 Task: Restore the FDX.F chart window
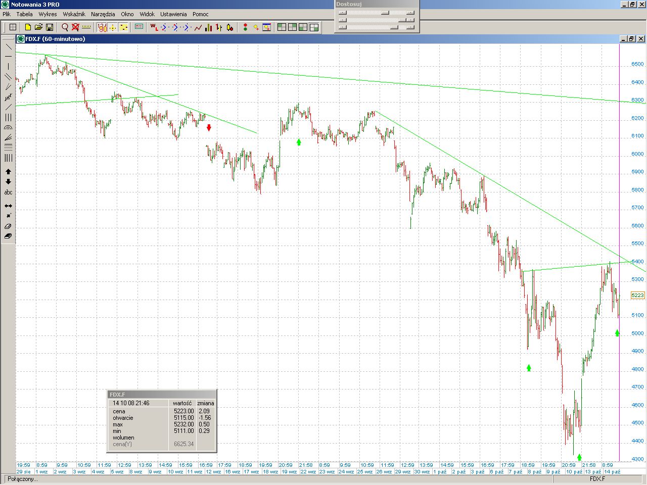tap(631, 39)
